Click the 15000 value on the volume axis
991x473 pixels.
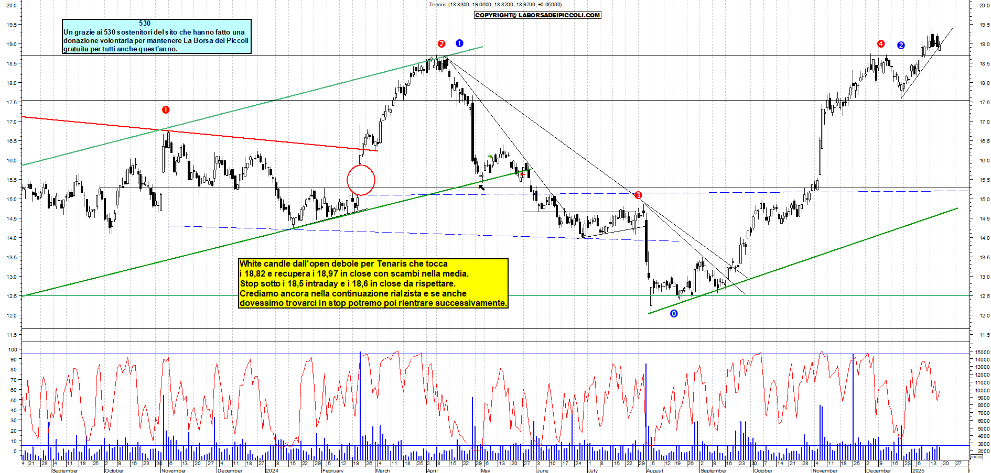(982, 352)
